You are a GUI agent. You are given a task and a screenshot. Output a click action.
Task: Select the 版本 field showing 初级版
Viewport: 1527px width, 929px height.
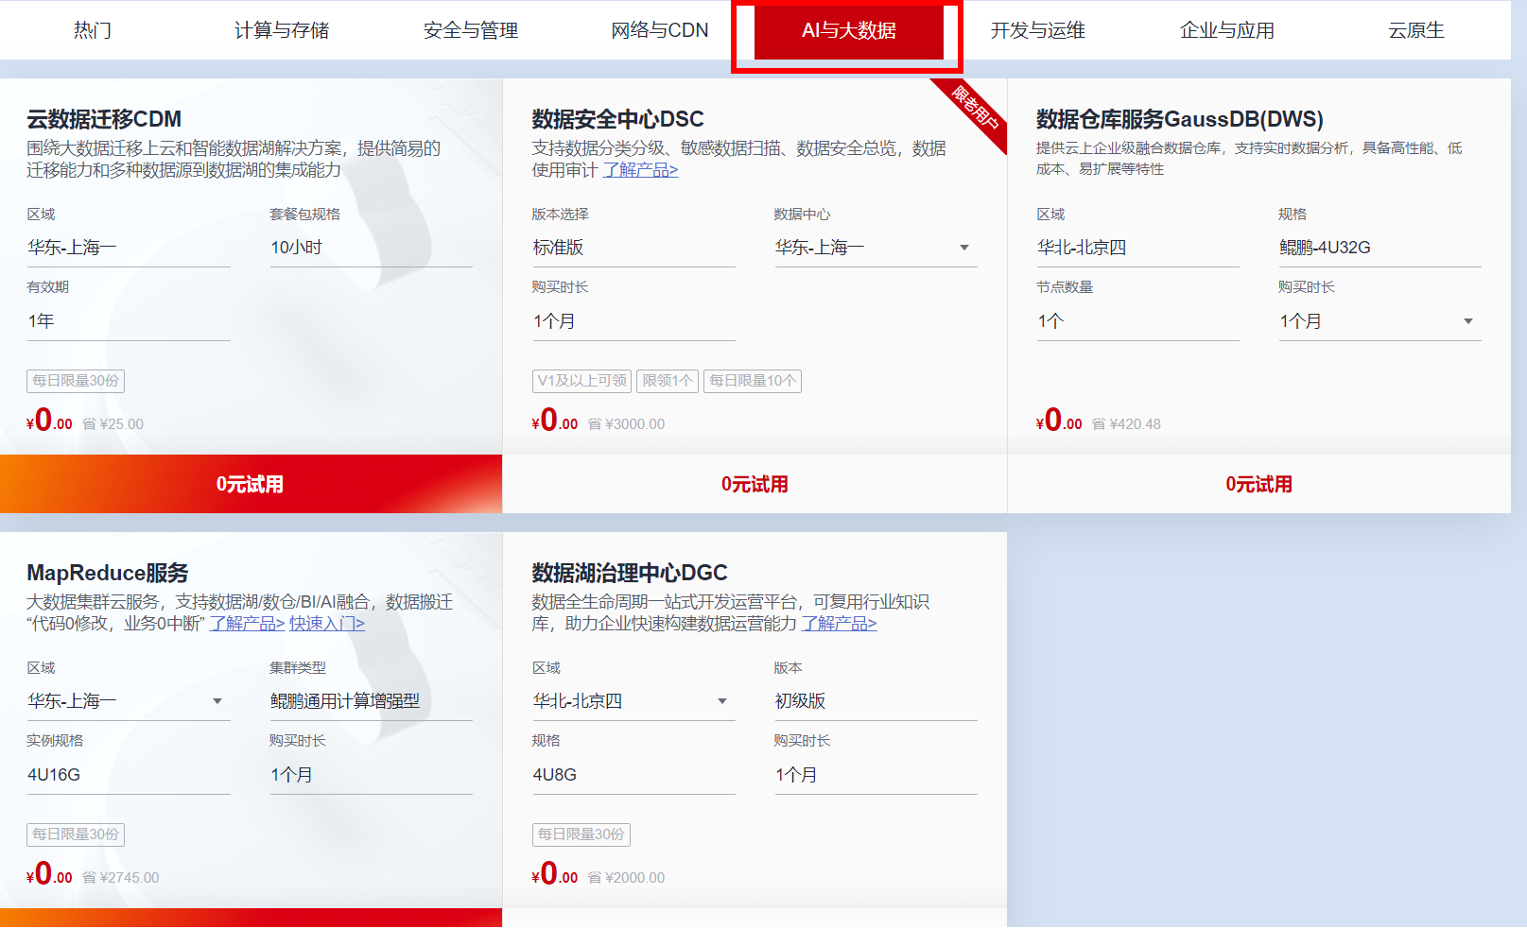pos(875,700)
